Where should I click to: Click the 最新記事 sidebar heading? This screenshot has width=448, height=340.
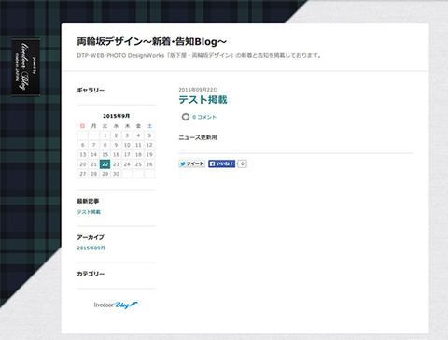[x=88, y=201]
